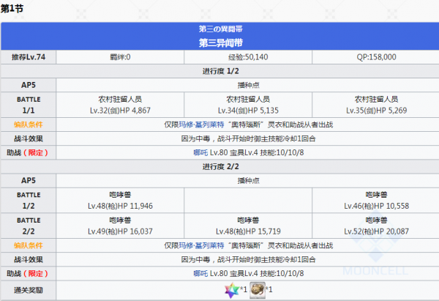The image size is (439, 301).
Task: Open 哪吒 support link under 进行度 1/2
Action: pos(200,152)
